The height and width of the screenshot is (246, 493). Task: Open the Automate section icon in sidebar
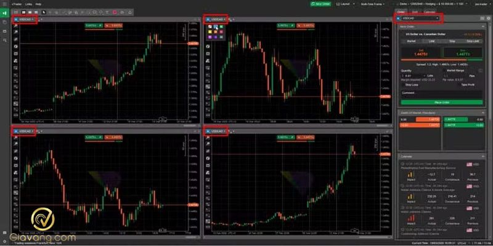[4, 31]
